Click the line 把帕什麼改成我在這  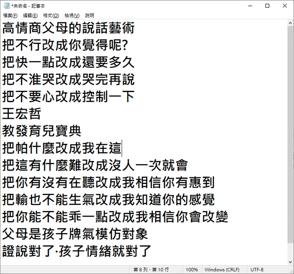click(62, 148)
